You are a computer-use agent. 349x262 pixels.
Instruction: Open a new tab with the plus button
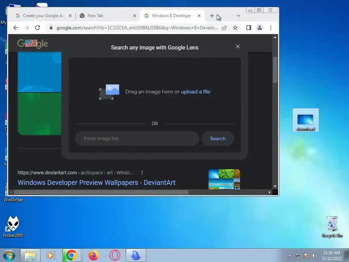(x=212, y=16)
